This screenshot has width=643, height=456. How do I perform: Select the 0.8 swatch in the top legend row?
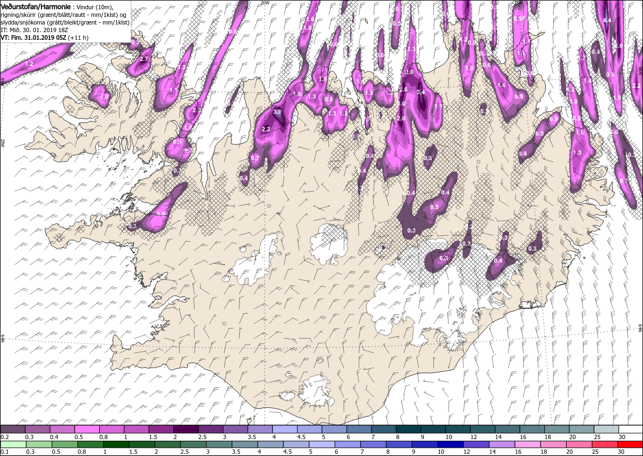(112, 429)
